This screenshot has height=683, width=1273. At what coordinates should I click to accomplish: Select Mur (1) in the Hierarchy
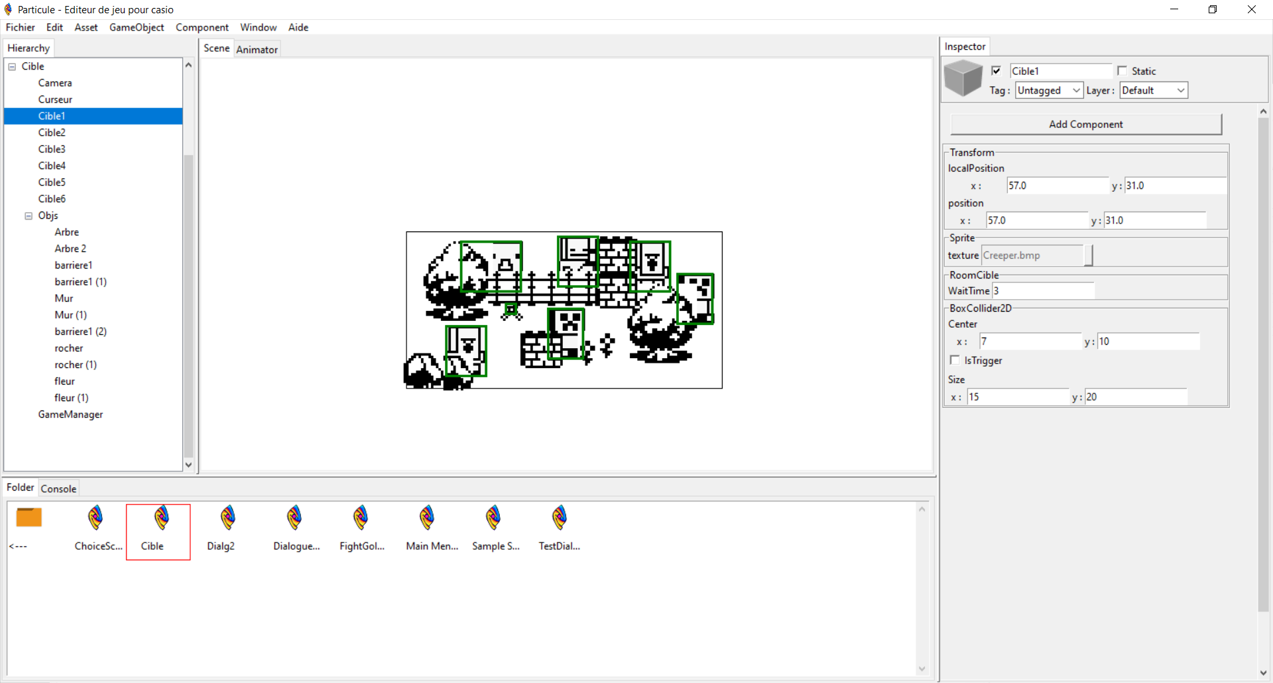[71, 315]
